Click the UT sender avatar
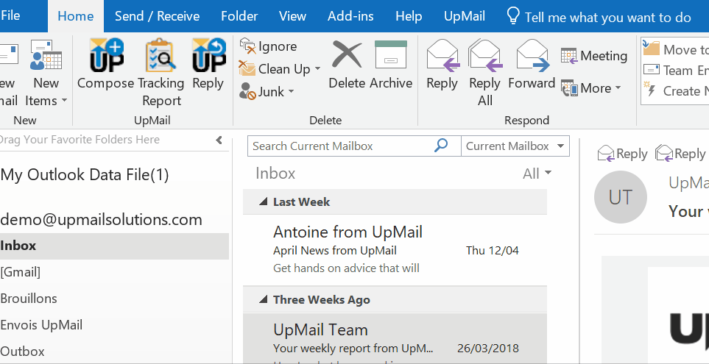The image size is (709, 364). pyautogui.click(x=621, y=197)
